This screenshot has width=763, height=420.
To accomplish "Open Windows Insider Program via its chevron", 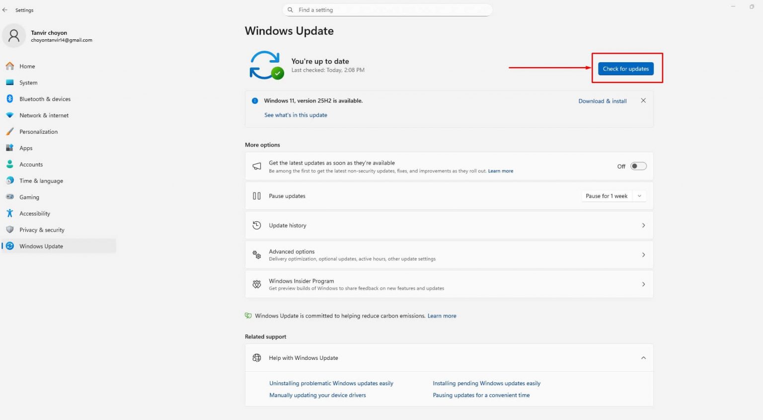I will [643, 284].
